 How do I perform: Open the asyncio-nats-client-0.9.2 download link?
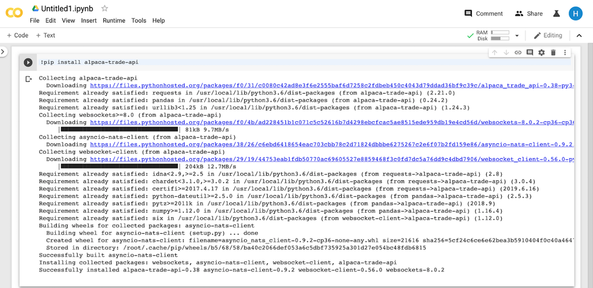point(332,144)
